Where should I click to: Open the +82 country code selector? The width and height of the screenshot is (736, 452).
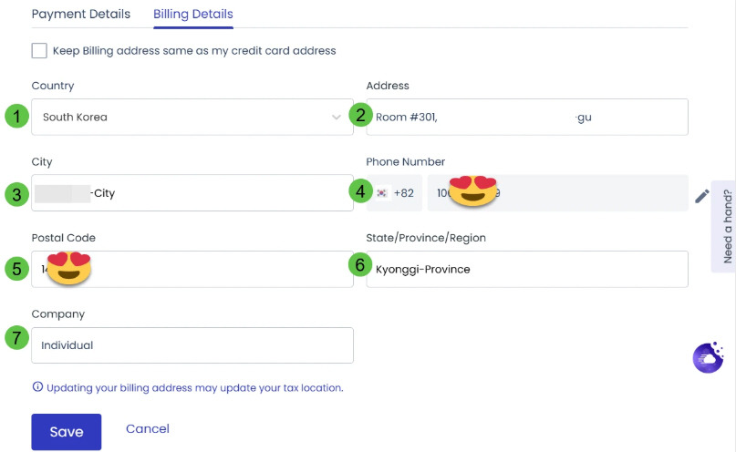[x=394, y=192]
